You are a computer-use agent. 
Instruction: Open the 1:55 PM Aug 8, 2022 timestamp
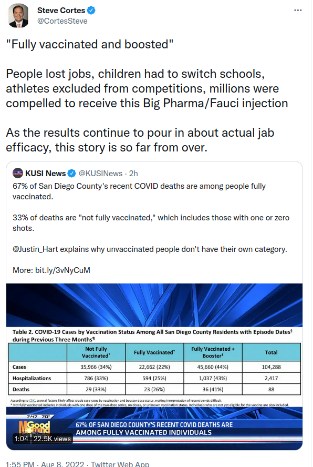pos(45,464)
